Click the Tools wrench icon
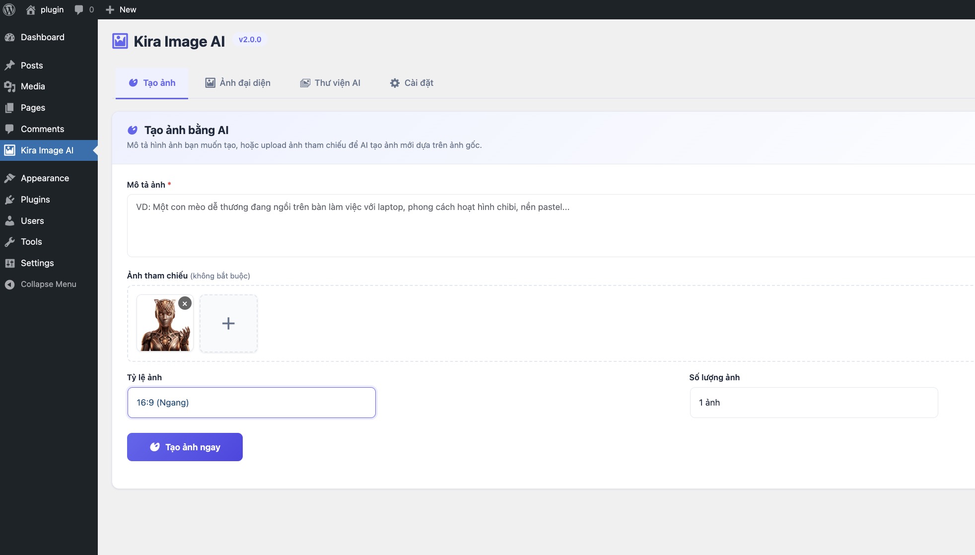 tap(9, 242)
